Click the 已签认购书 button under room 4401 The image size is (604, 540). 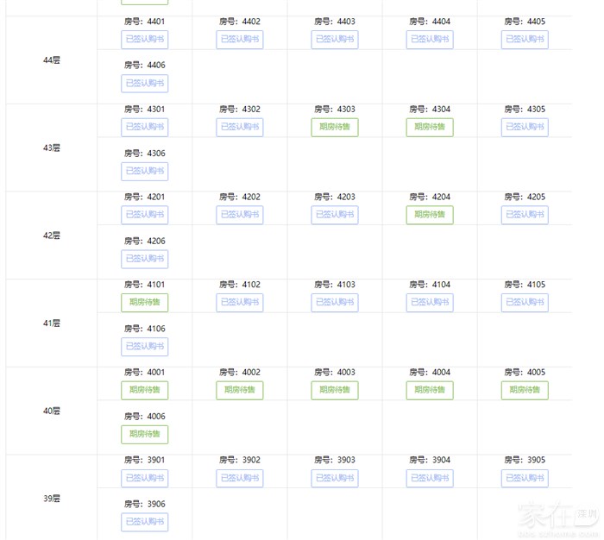tap(145, 40)
